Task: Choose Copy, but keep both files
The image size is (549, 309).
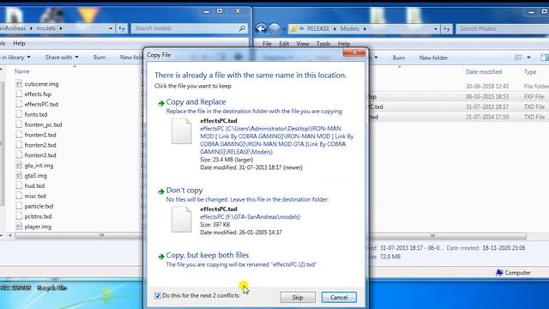Action: (x=208, y=255)
